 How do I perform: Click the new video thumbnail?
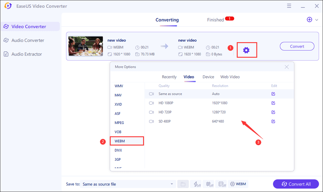(86, 46)
